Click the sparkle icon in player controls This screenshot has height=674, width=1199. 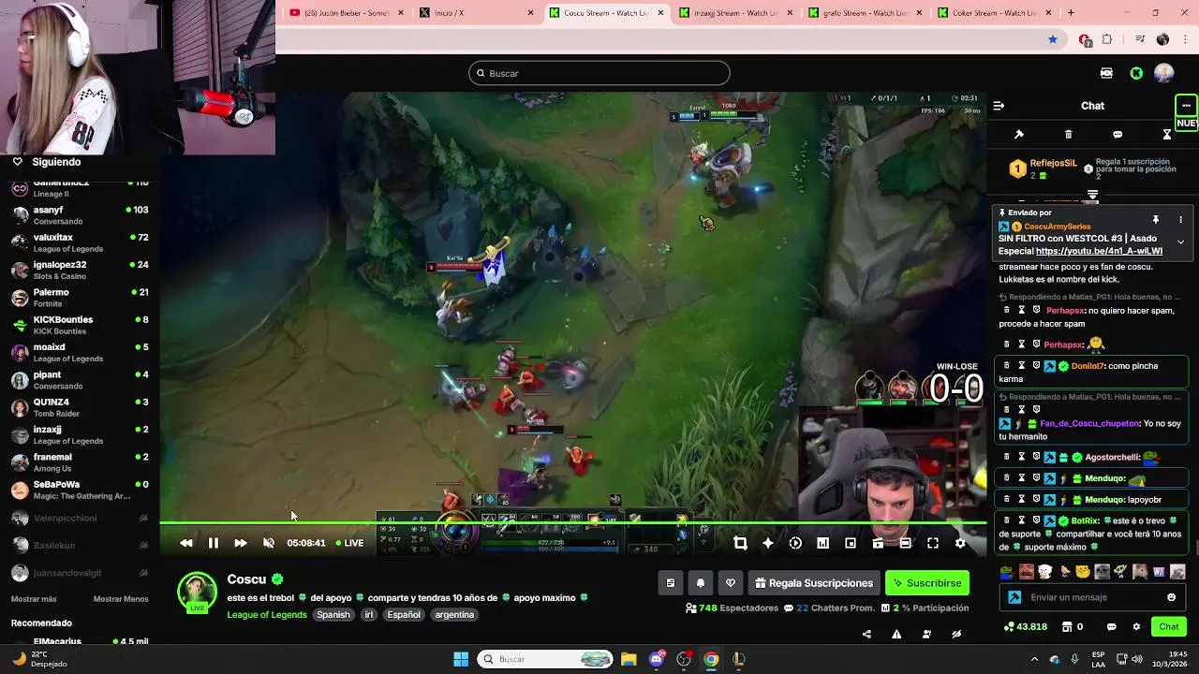coord(768,543)
